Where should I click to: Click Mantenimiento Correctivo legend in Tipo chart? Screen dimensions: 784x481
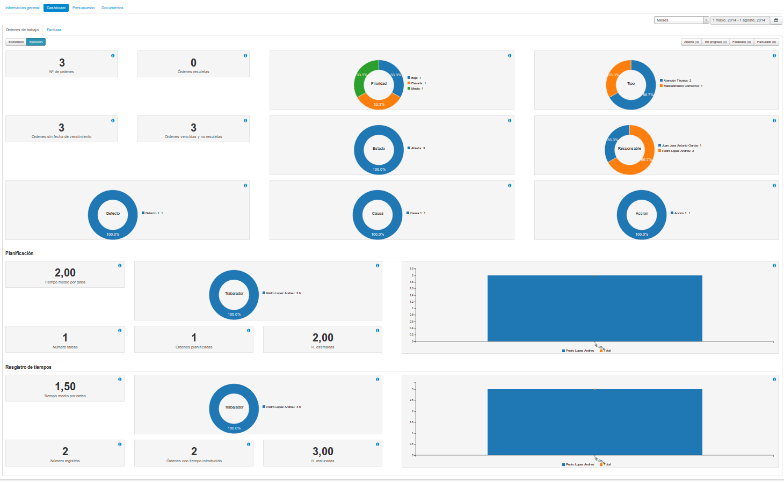[x=681, y=86]
